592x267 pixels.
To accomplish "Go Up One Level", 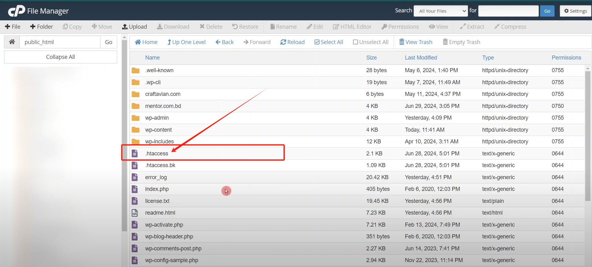I will point(186,42).
